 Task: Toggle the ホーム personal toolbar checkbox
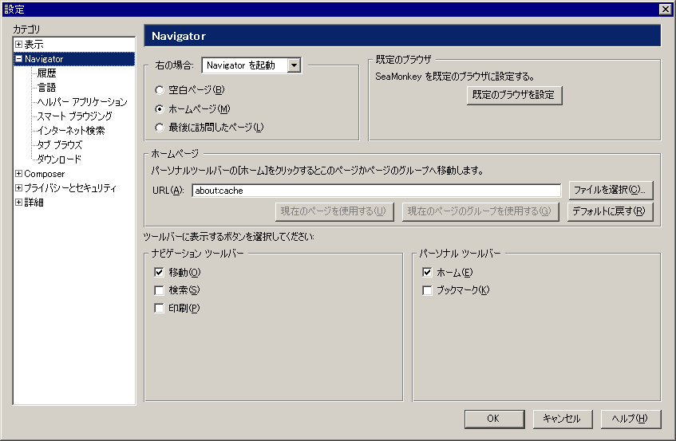pyautogui.click(x=427, y=272)
